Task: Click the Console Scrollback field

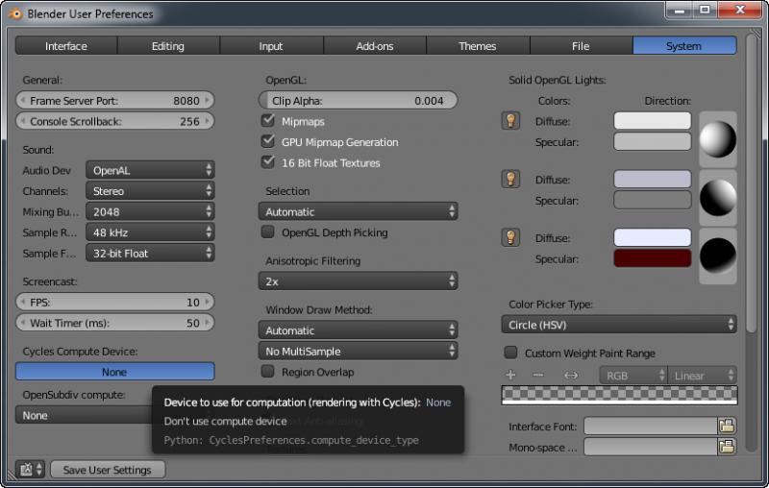Action: (114, 120)
